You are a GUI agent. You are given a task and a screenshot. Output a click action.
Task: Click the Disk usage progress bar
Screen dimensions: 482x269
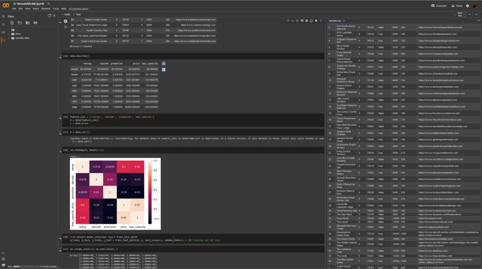[26, 267]
